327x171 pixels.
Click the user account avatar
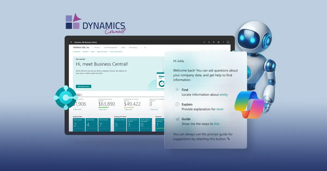[228, 42]
